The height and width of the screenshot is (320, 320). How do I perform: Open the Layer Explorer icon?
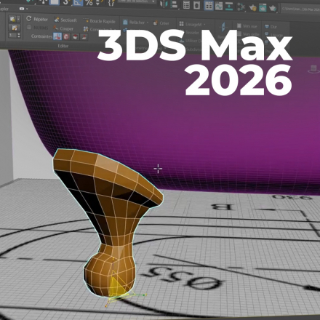point(196,5)
